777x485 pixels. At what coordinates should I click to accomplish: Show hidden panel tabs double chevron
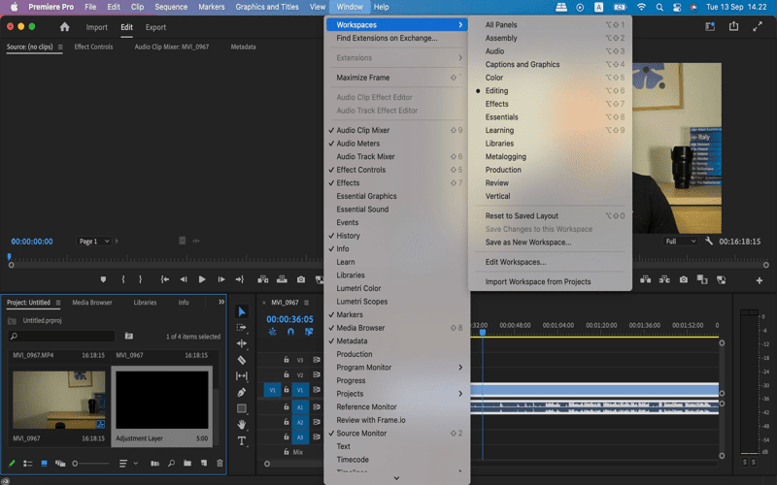[221, 302]
